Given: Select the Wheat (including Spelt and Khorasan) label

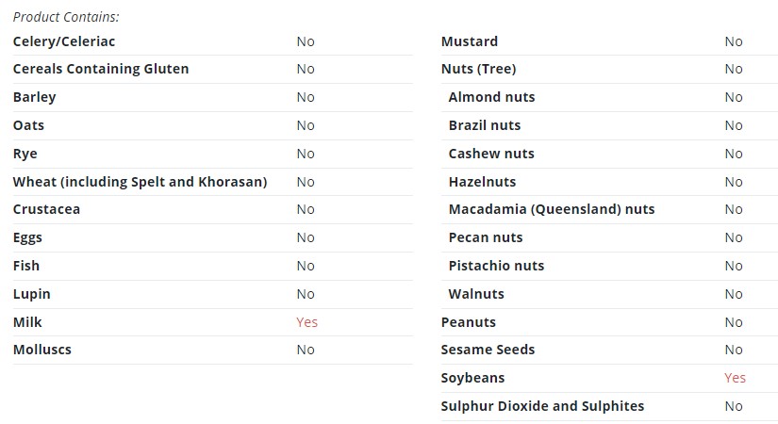Looking at the screenshot, I should pyautogui.click(x=140, y=182).
